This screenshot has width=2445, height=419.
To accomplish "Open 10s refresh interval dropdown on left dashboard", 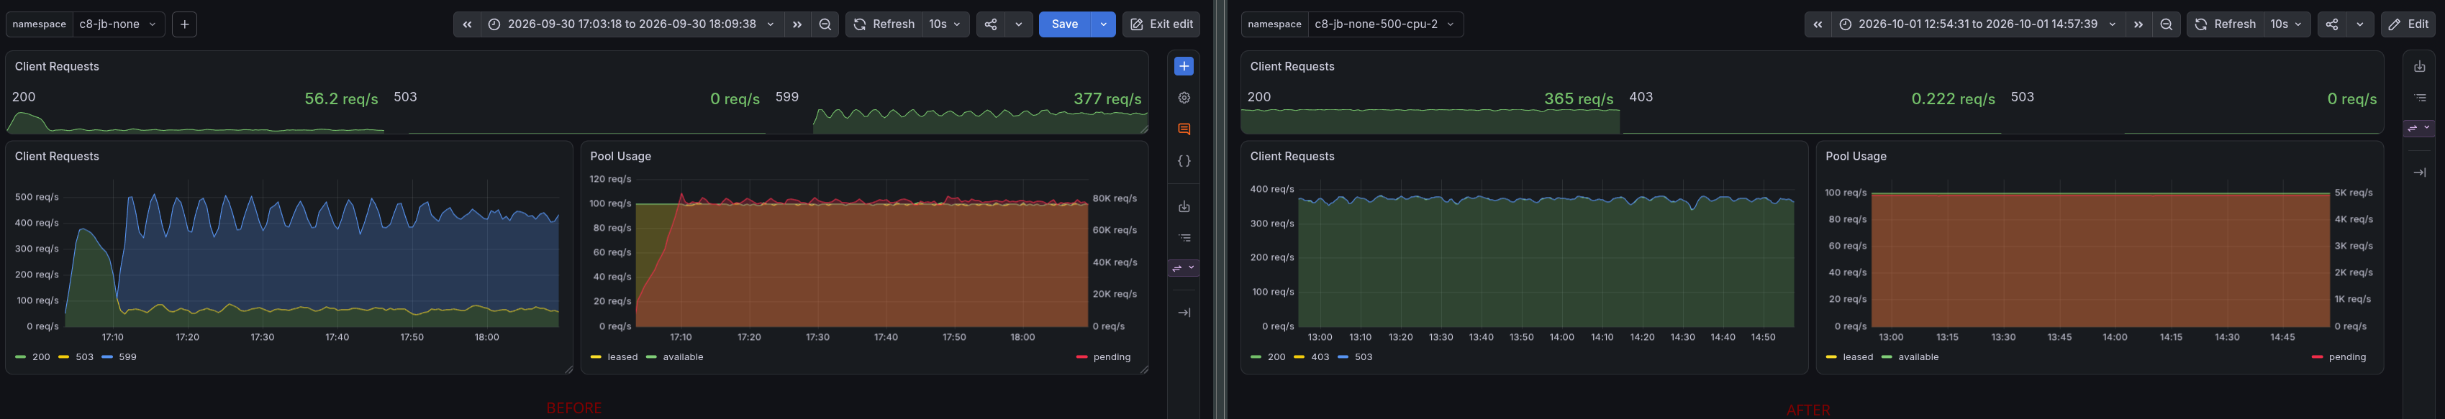I will pos(945,24).
